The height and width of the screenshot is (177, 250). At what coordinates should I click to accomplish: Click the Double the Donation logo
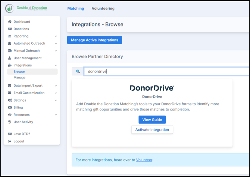pyautogui.click(x=26, y=8)
